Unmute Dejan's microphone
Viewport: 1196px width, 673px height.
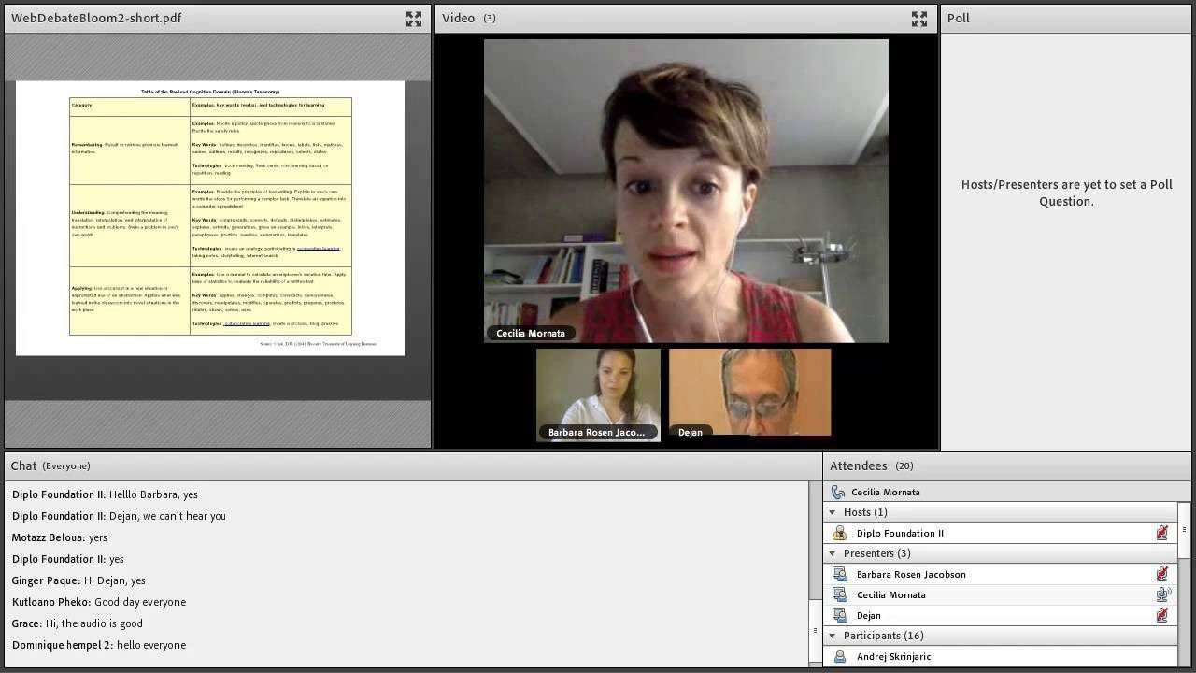pos(1162,614)
